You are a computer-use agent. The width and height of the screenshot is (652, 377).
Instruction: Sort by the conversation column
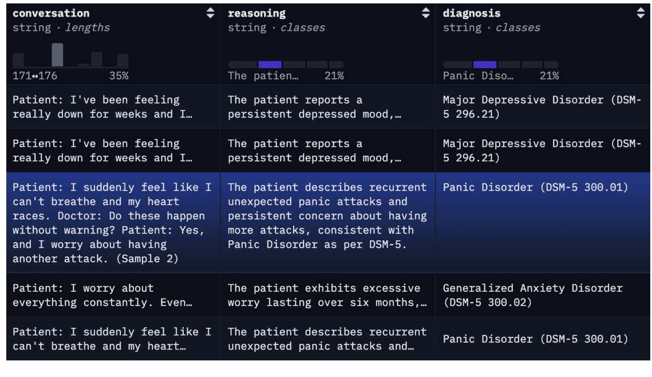[x=211, y=13]
